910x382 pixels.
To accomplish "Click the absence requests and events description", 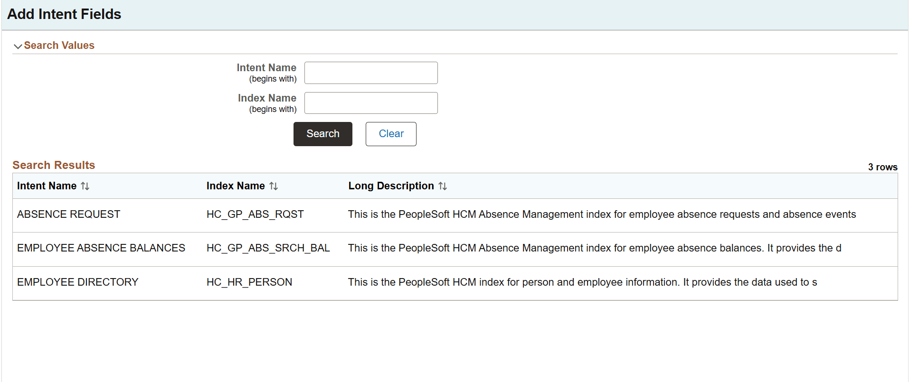I will pos(602,214).
